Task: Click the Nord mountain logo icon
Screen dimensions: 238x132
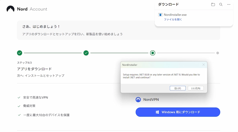Action: click(x=10, y=9)
